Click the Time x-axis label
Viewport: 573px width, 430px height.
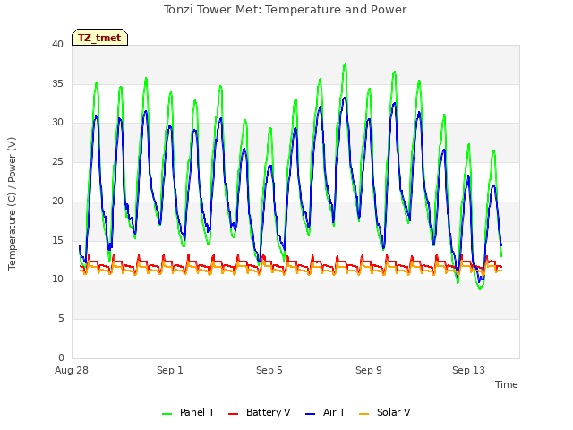coord(507,384)
